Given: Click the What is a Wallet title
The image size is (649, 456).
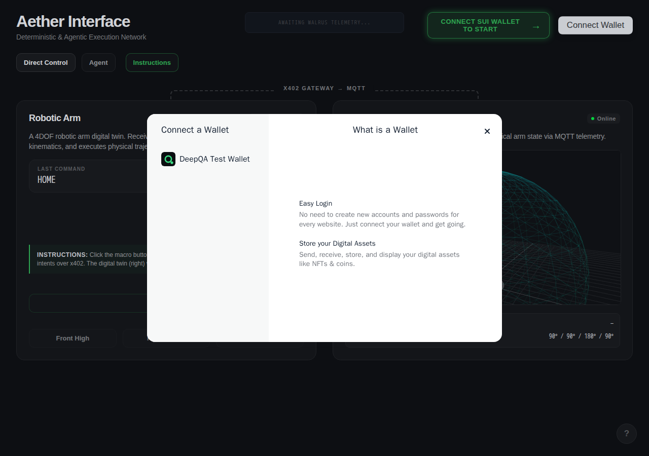Looking at the screenshot, I should [385, 130].
